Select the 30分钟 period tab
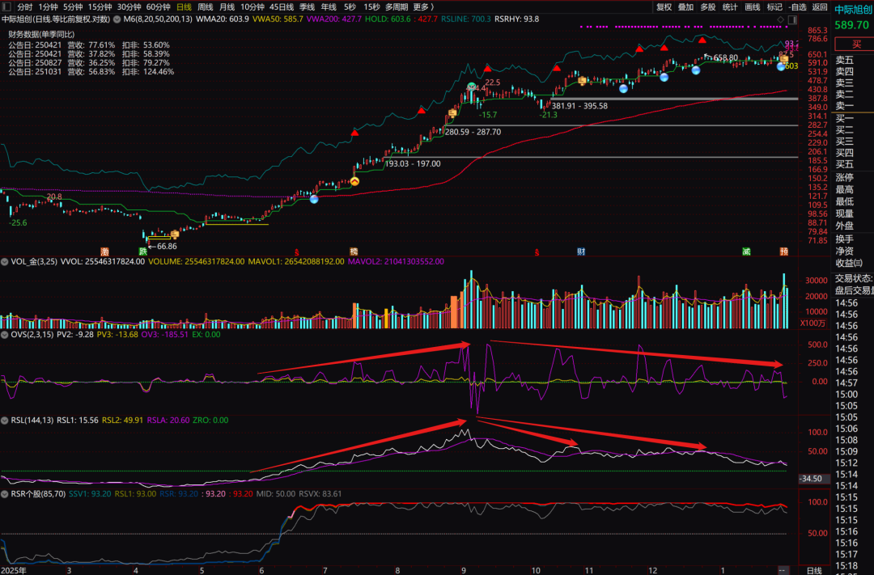Viewport: 874px width, 575px height. tap(129, 7)
